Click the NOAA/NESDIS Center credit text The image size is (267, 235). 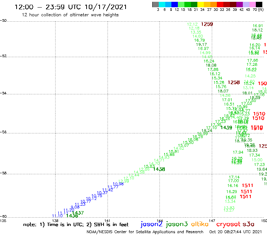coord(145,232)
